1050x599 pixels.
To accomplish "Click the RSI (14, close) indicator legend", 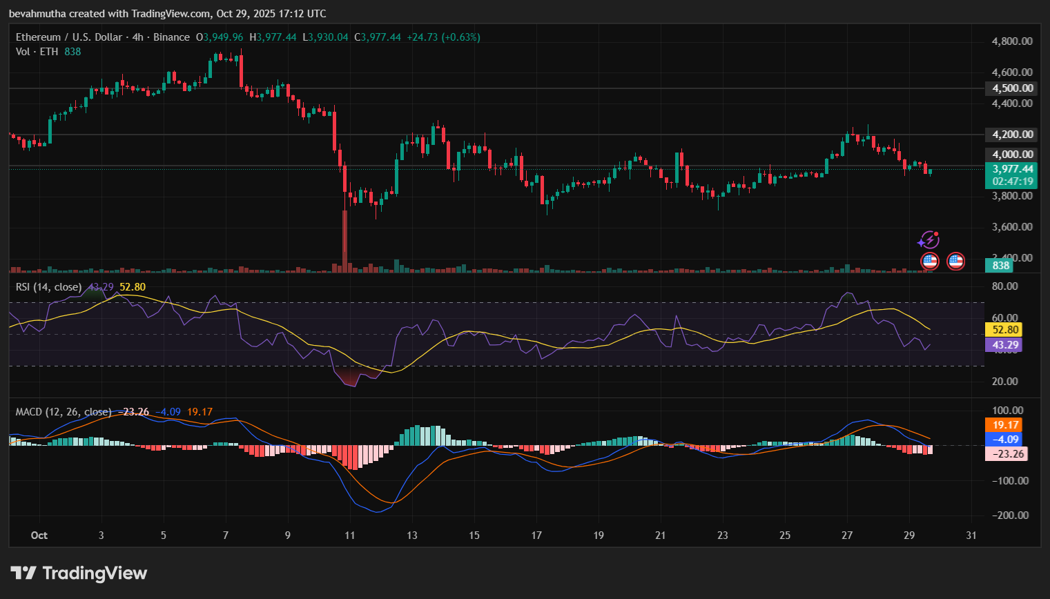I will pyautogui.click(x=48, y=286).
